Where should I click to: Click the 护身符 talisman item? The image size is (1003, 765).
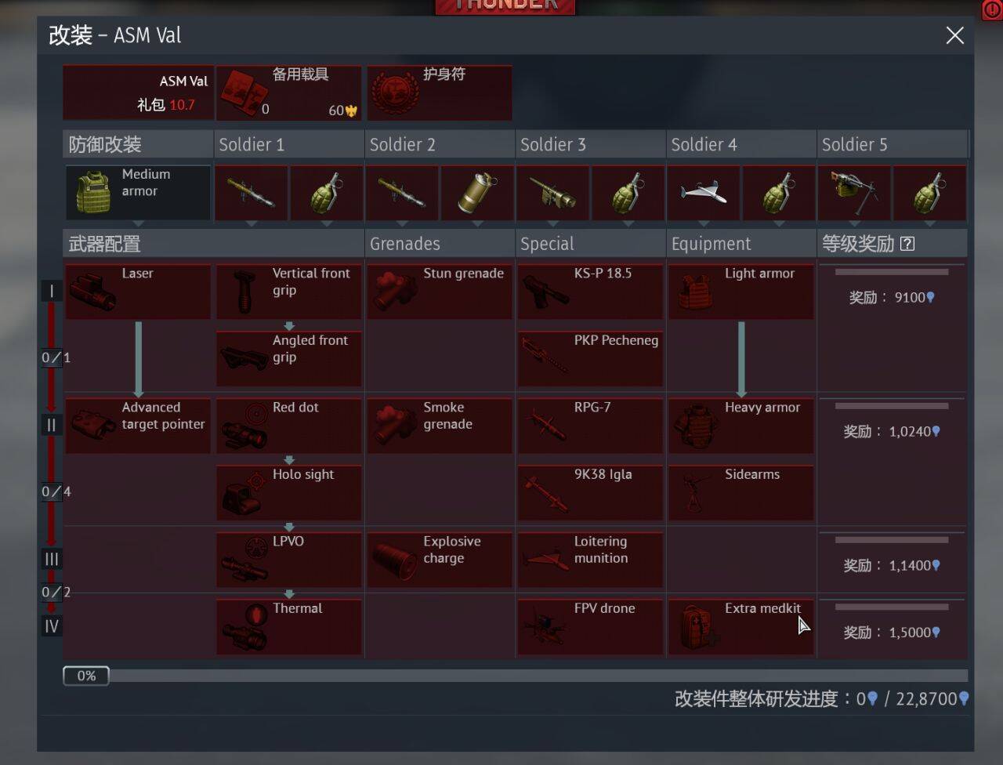440,92
